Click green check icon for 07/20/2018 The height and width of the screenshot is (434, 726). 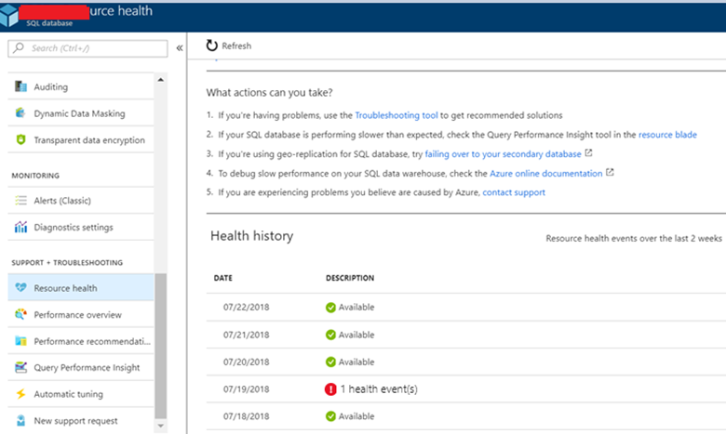[330, 362]
